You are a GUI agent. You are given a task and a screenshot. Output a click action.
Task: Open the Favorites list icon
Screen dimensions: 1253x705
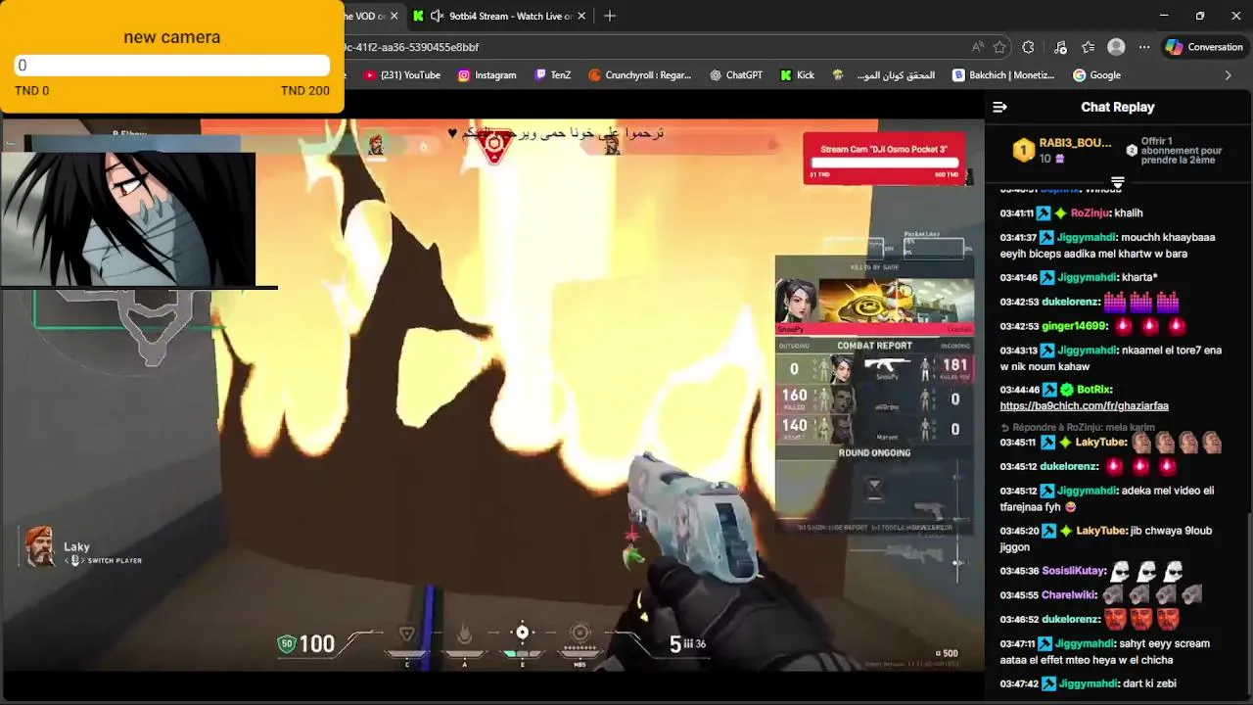click(1088, 47)
